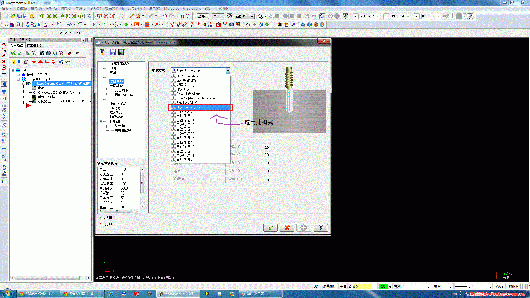Select Drill/Counterbore cycle option
This screenshot has height=298, width=530.
(x=188, y=76)
